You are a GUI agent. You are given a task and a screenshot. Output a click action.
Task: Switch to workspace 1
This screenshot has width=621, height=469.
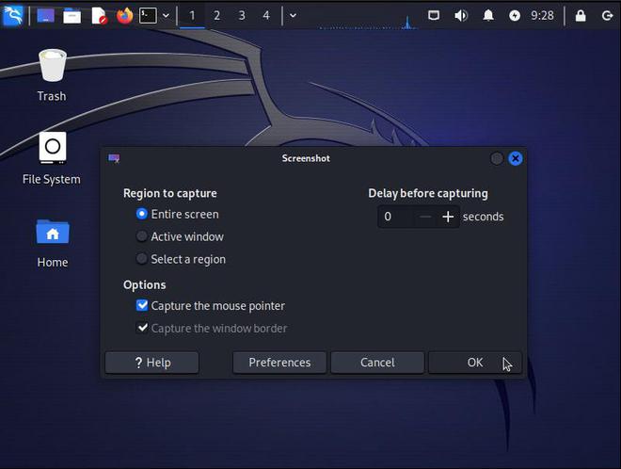pyautogui.click(x=192, y=16)
